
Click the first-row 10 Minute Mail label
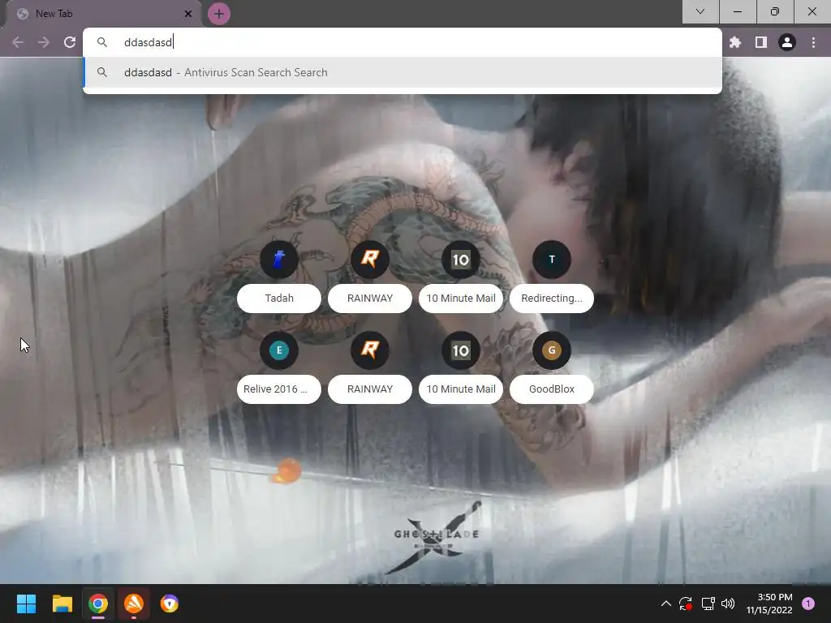[461, 299]
